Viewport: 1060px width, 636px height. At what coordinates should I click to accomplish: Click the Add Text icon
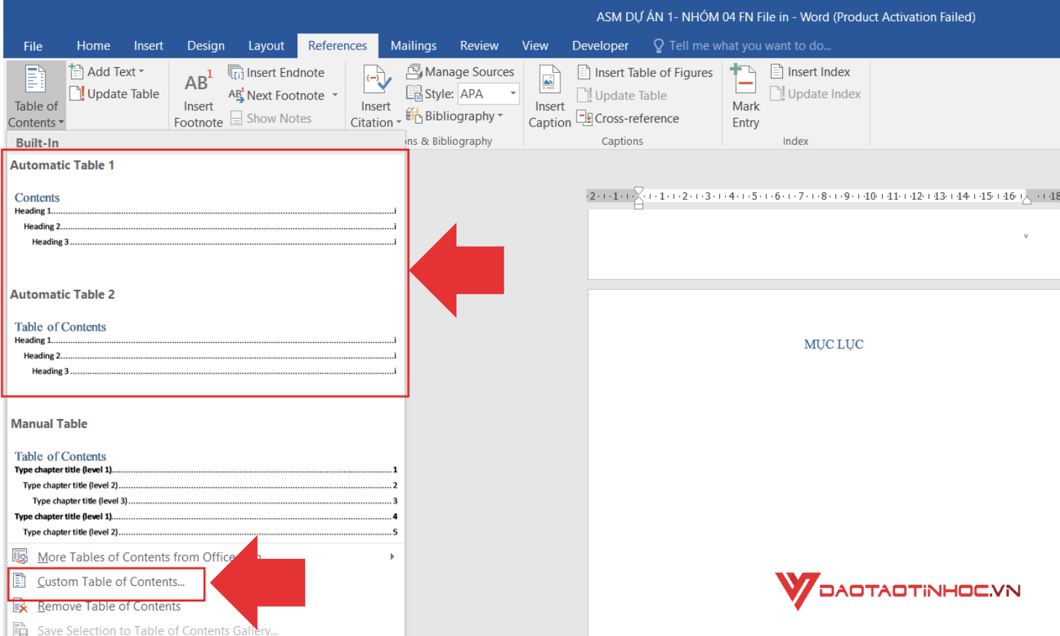pos(76,71)
